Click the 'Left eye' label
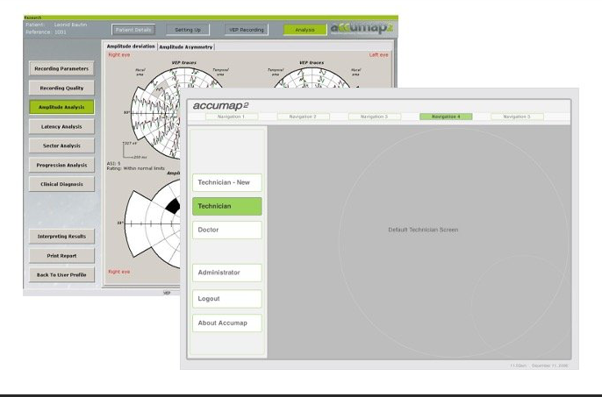 tap(378, 55)
